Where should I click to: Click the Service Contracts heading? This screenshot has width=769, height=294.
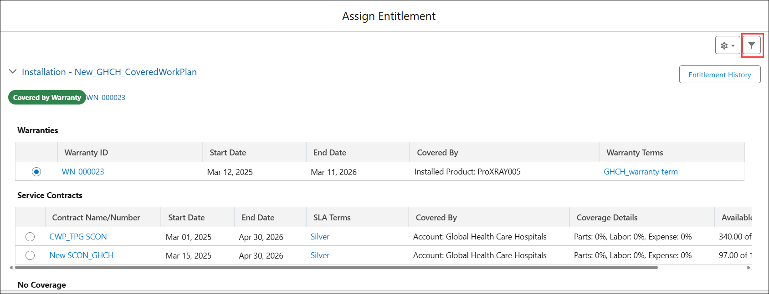coord(50,195)
